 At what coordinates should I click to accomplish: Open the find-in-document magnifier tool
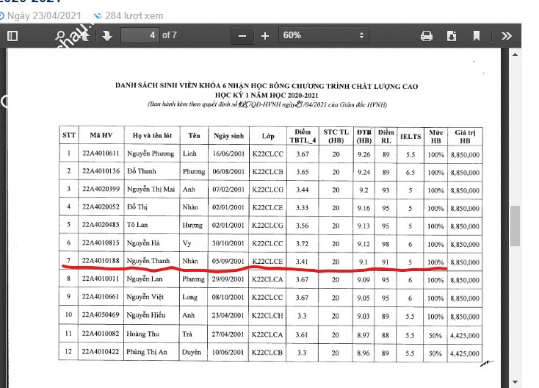click(x=60, y=36)
